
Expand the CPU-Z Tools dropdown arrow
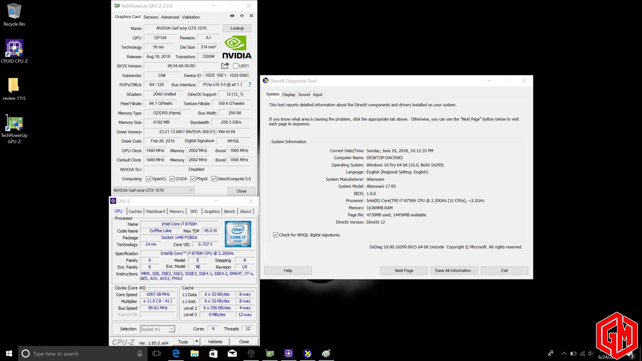point(197,342)
